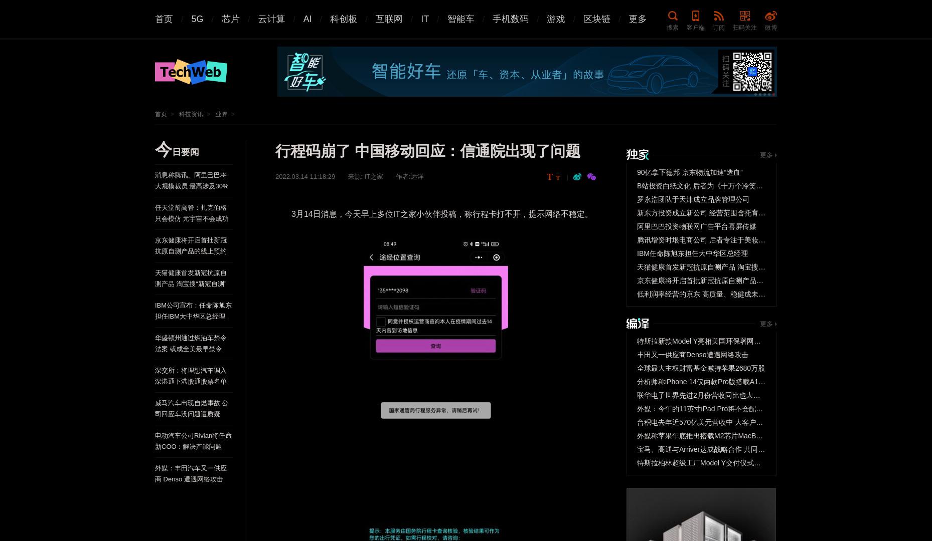The height and width of the screenshot is (541, 932).
Task: Open 罗永浩团队于天津成立 article
Action: [693, 199]
